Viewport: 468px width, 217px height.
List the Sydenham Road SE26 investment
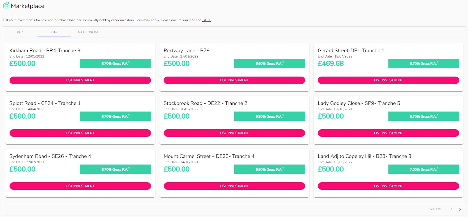(80, 186)
